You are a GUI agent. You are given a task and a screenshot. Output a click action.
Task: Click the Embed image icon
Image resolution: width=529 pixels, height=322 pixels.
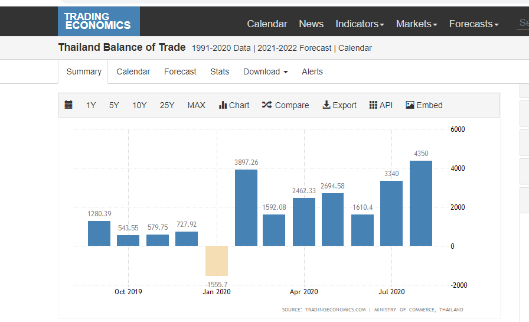click(x=410, y=105)
